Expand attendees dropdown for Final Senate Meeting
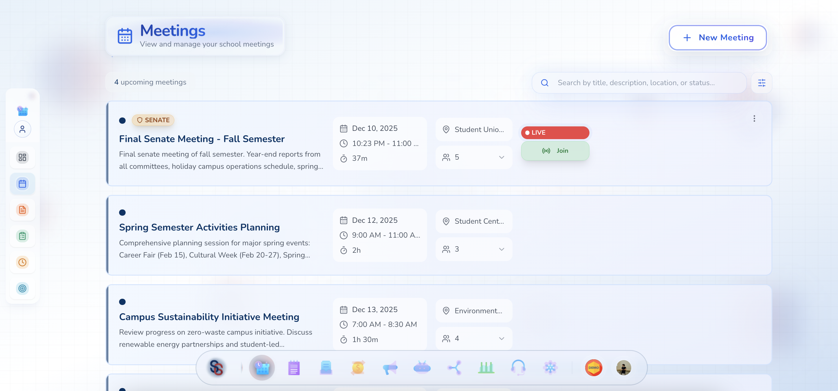The height and width of the screenshot is (391, 838). click(x=501, y=157)
